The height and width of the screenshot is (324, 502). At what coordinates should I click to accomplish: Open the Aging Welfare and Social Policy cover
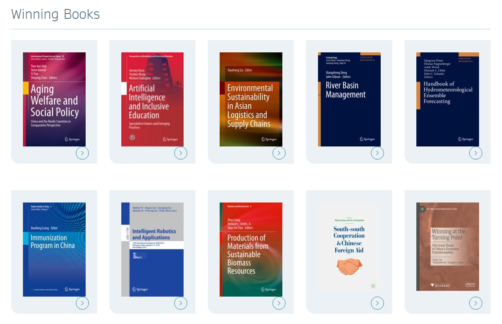click(x=54, y=99)
